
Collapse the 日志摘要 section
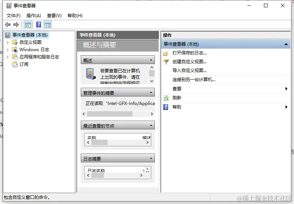point(151,158)
